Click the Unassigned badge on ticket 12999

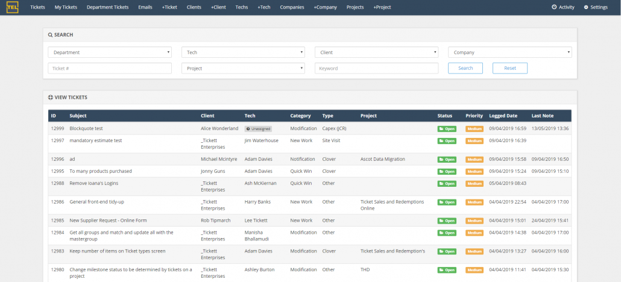click(x=258, y=129)
